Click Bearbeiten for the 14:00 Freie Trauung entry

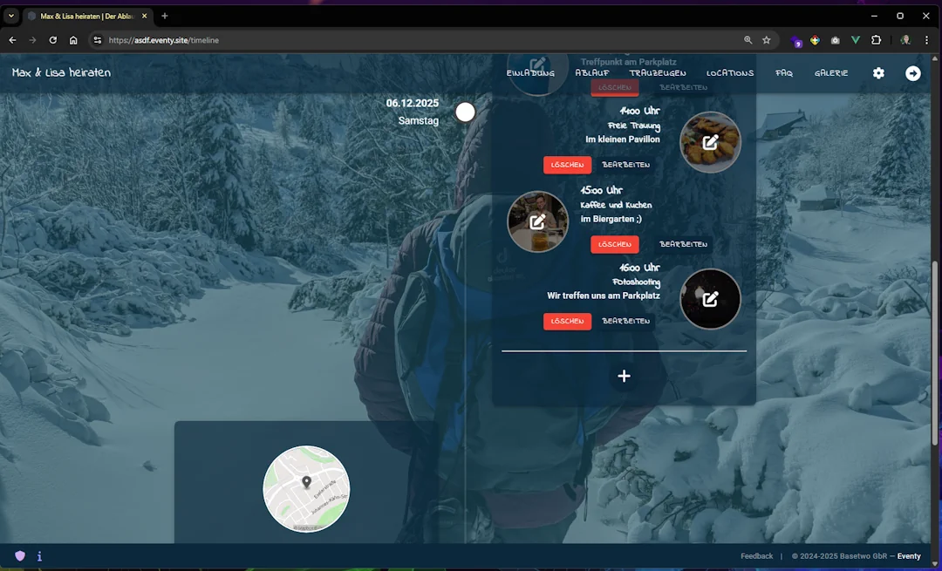click(x=626, y=165)
